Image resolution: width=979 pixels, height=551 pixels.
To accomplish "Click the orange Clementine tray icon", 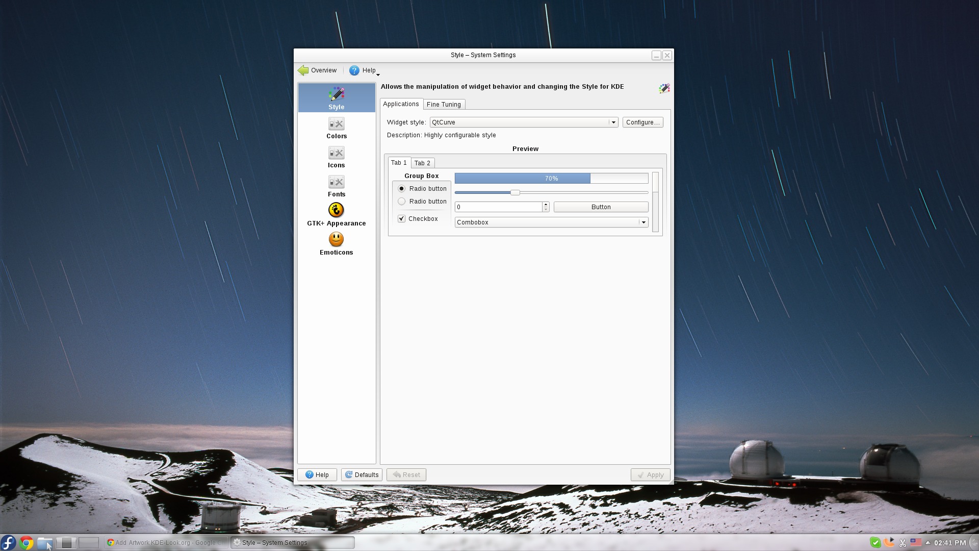I will pyautogui.click(x=889, y=542).
